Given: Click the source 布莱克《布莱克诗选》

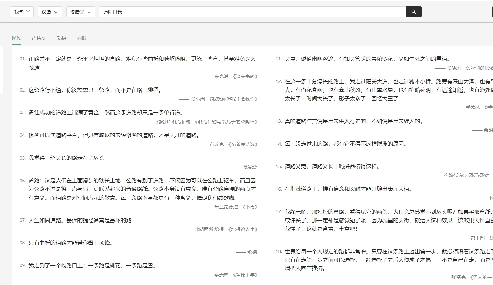Looking at the screenshot, I should [233, 144].
